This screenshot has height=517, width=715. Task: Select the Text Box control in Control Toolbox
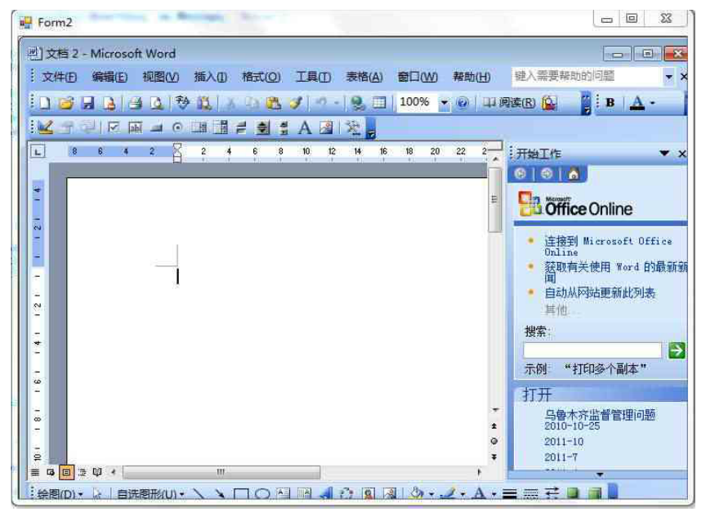click(x=136, y=127)
